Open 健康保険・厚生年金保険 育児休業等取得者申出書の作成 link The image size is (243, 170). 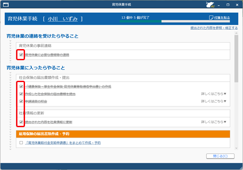68,87
